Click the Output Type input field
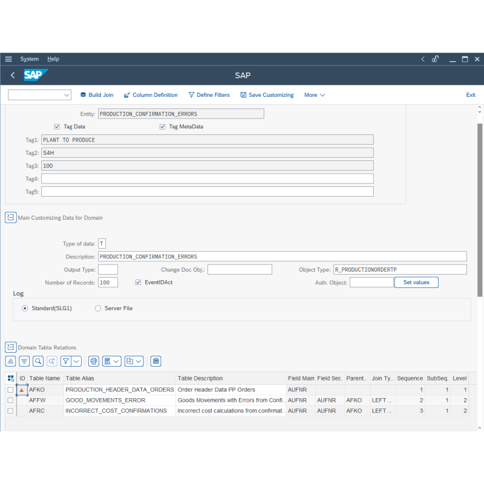Image resolution: width=484 pixels, height=484 pixels. [x=108, y=269]
